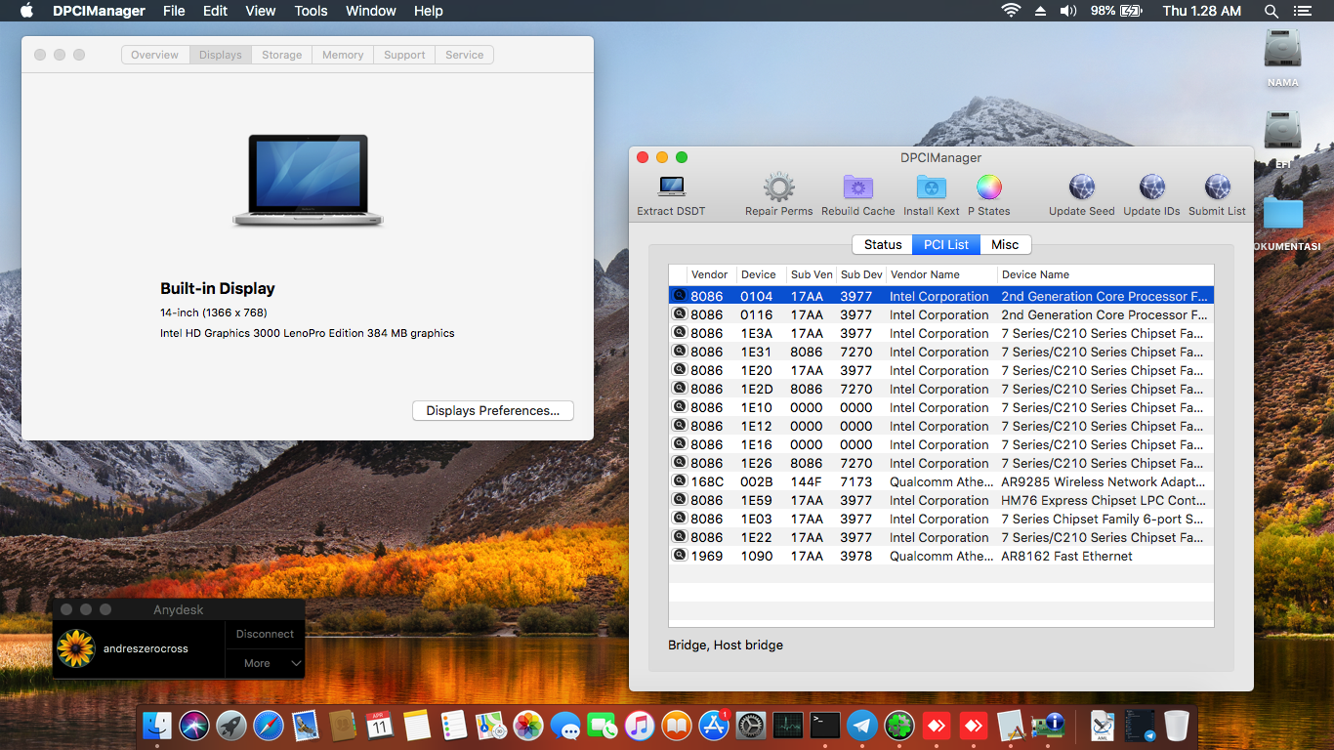The height and width of the screenshot is (750, 1334).
Task: Select the AR9285 Wireless Network Adapter row
Action: 940,481
